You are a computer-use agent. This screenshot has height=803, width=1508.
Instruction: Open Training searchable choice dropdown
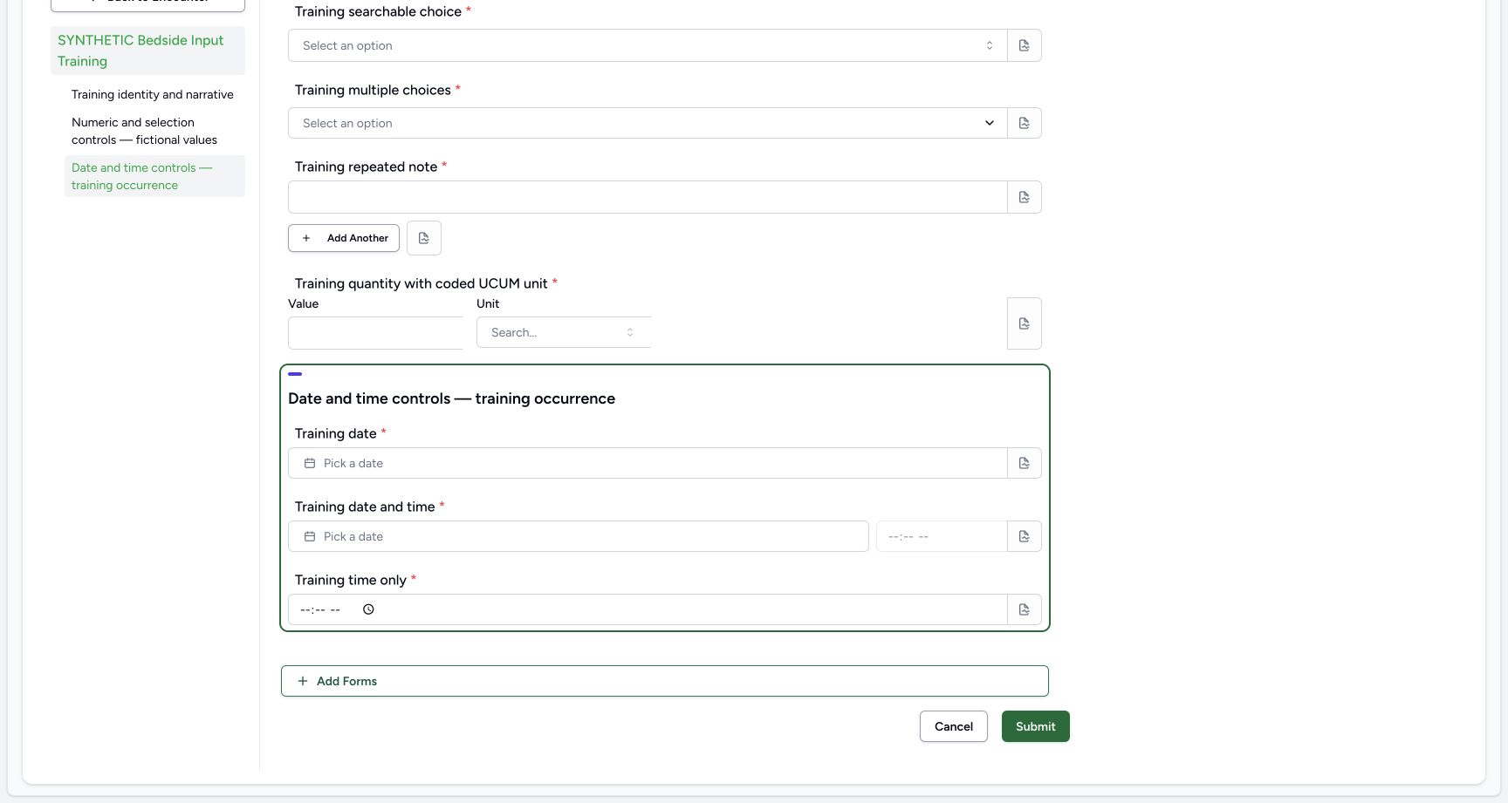tap(648, 45)
